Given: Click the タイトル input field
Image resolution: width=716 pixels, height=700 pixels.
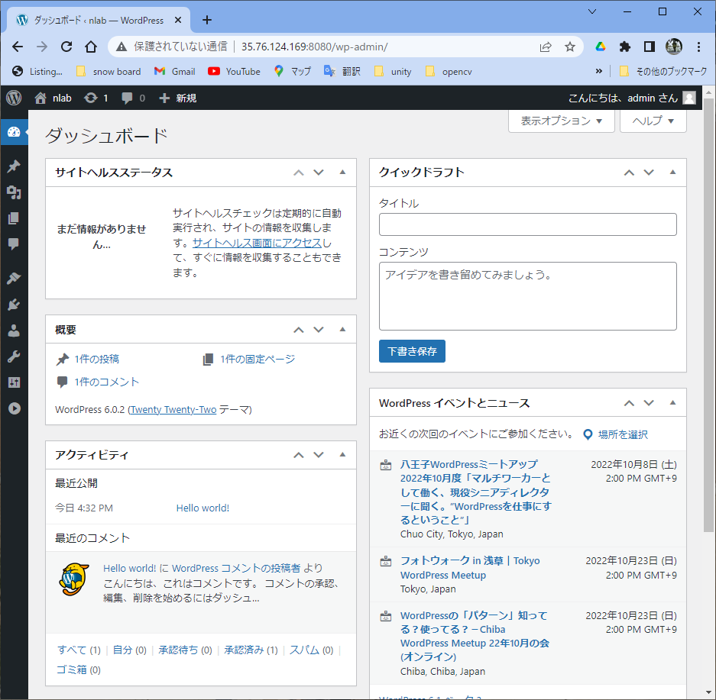Looking at the screenshot, I should point(527,224).
